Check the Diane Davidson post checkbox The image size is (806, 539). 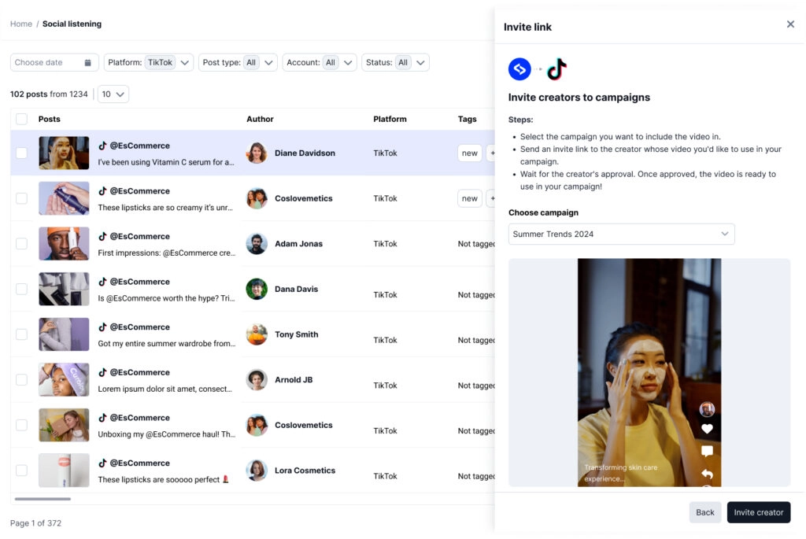pyautogui.click(x=21, y=153)
